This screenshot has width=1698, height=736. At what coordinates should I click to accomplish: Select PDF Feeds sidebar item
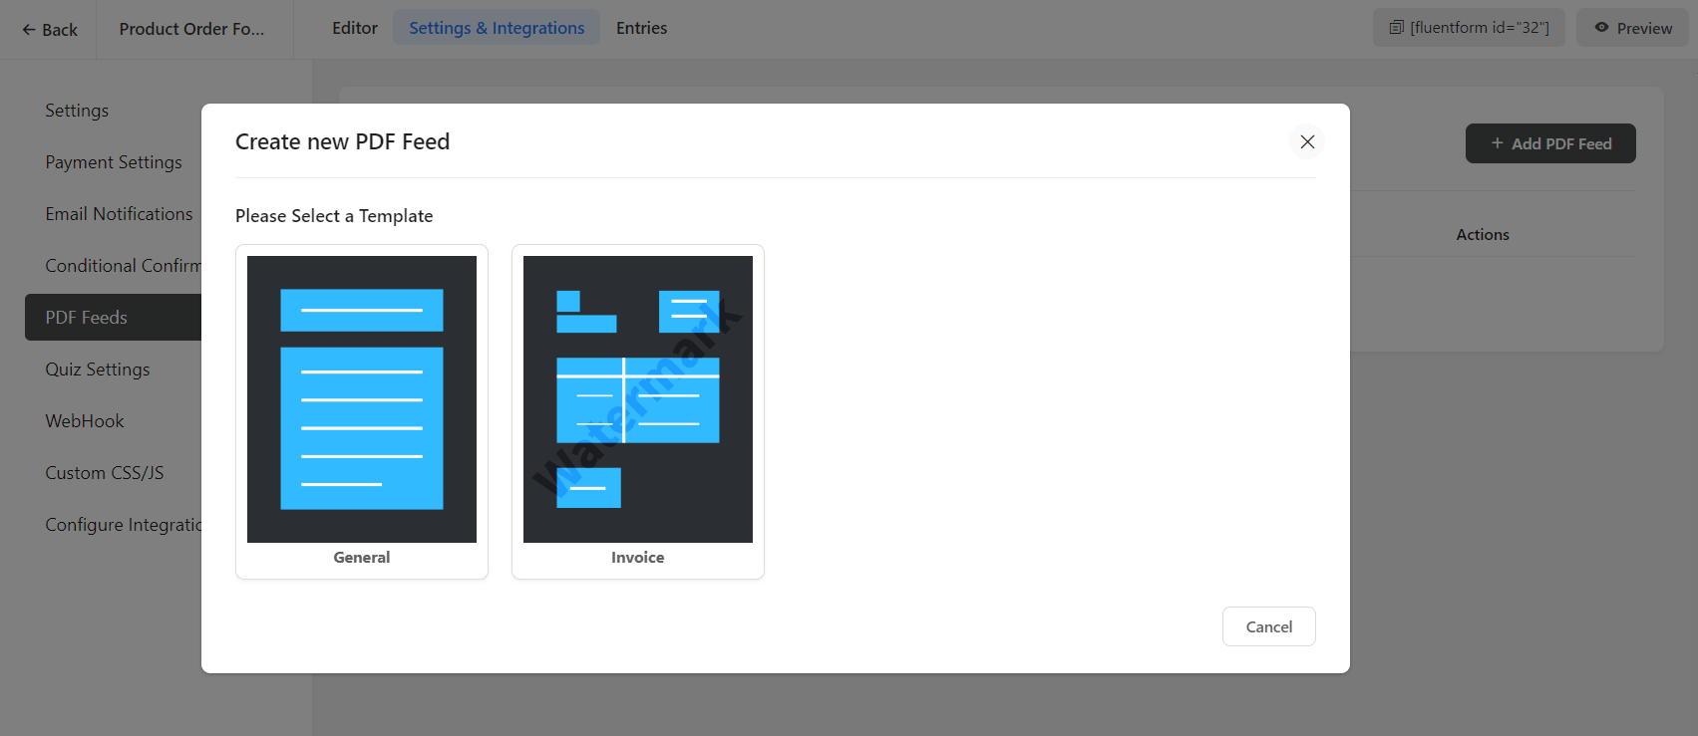point(87,318)
